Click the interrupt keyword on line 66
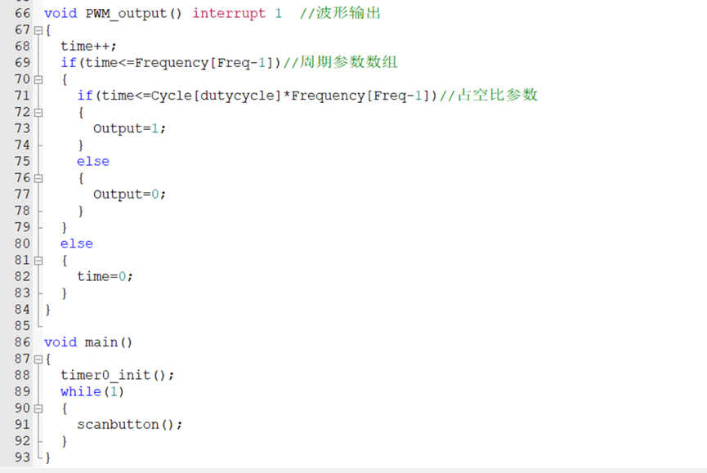Viewport: 707px width, 473px height. (x=229, y=14)
